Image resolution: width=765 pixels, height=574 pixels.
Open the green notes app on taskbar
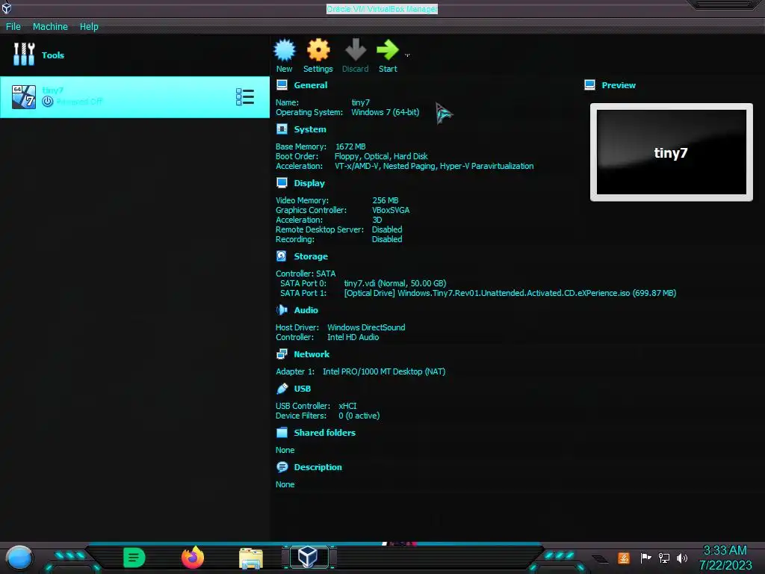pyautogui.click(x=134, y=558)
